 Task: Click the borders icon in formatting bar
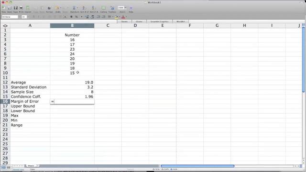(109, 17)
